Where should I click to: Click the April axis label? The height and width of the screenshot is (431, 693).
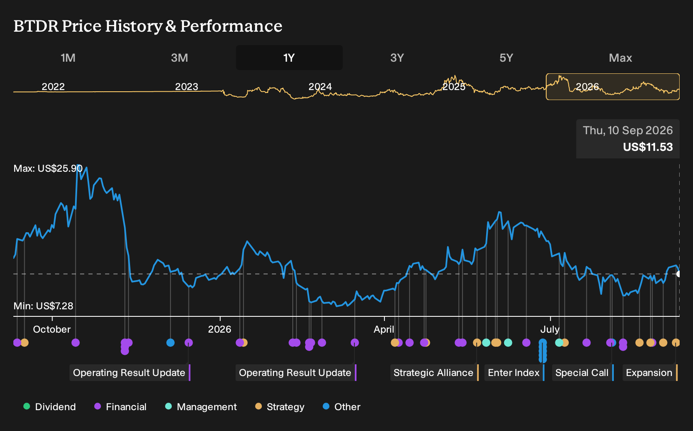point(384,329)
